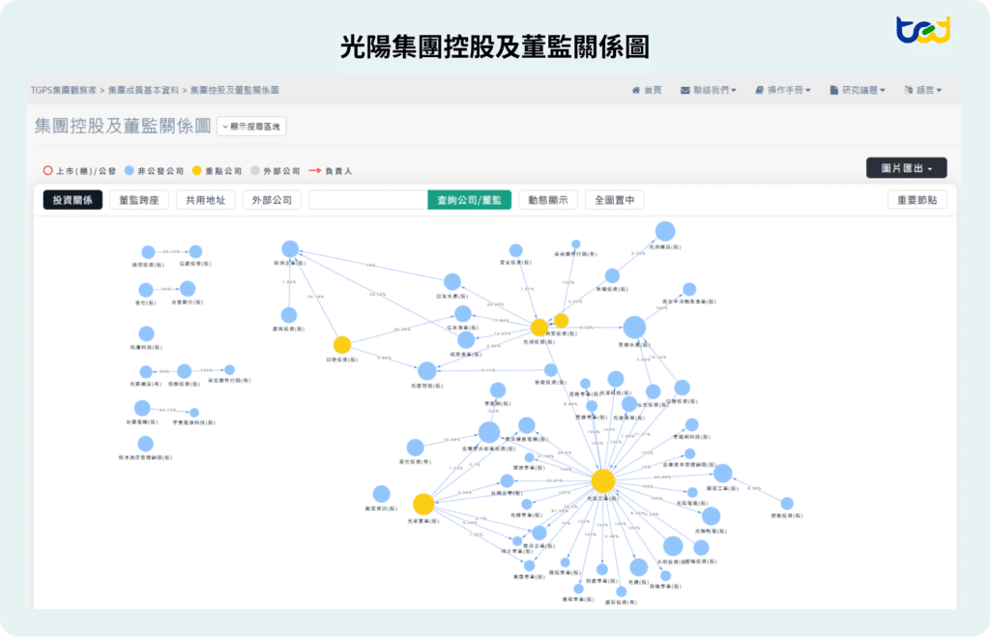990x637 pixels.
Task: Go to 首頁 home link in navbar
Action: coord(647,90)
